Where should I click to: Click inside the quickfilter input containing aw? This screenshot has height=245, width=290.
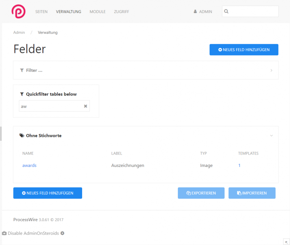tap(49, 106)
